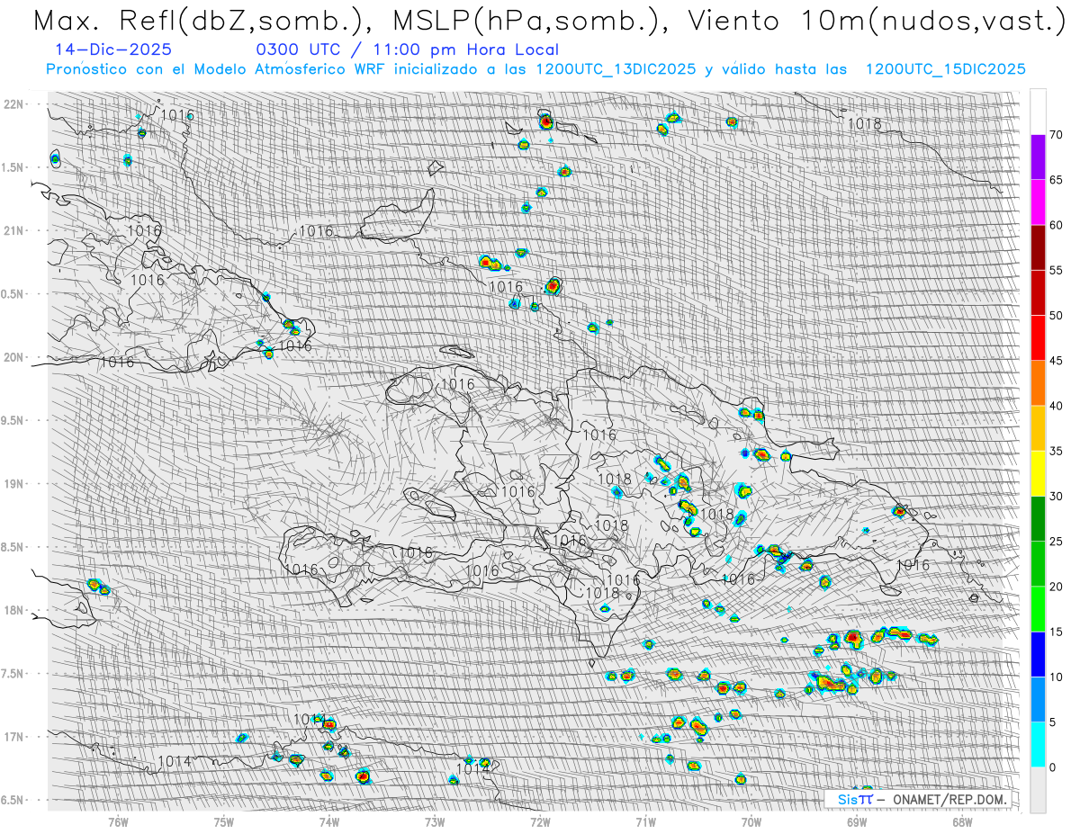The width and height of the screenshot is (1080, 834).
Task: Click the colorbar value '65'
Action: click(x=1056, y=180)
